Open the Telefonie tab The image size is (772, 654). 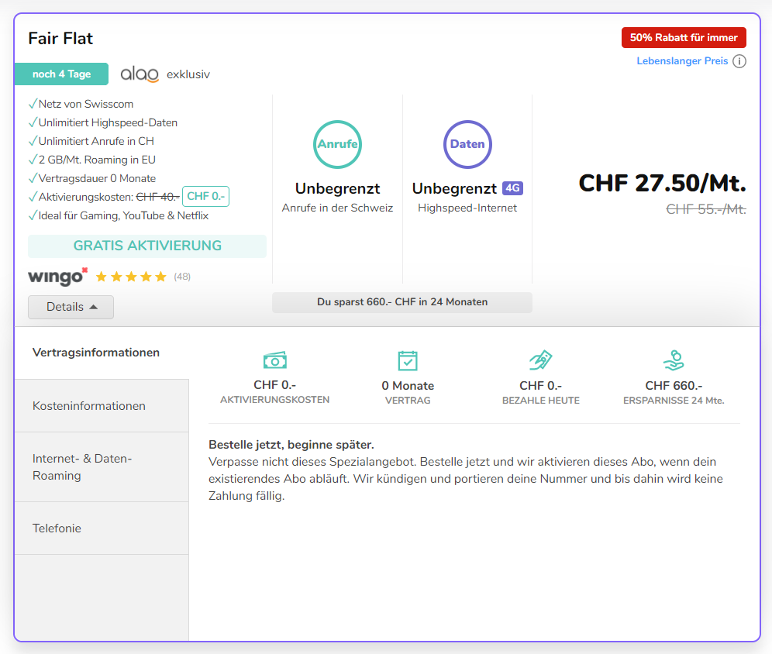point(57,528)
